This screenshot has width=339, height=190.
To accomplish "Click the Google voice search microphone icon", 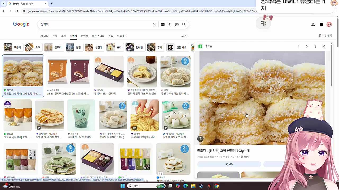I will [170, 25].
